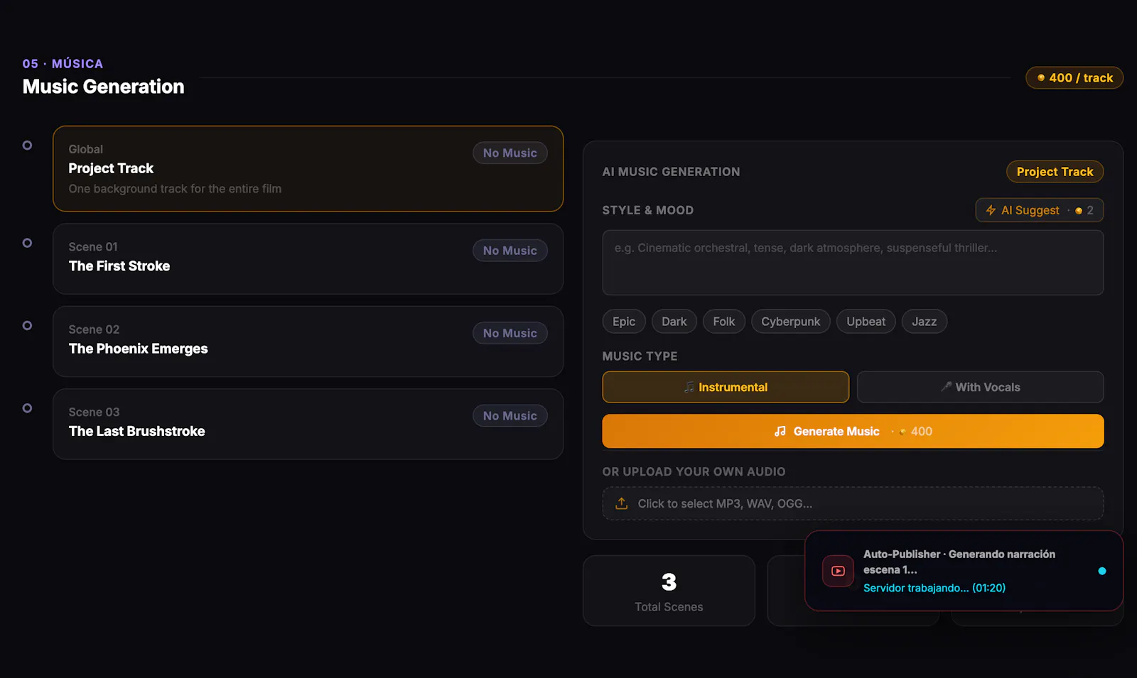Click the MUSIC TYPE label
This screenshot has height=678, width=1137.
pos(640,356)
